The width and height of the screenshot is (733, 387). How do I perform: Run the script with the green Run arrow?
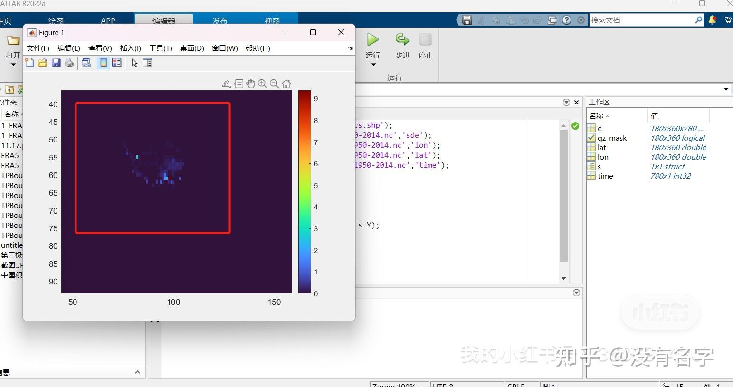[x=373, y=40]
